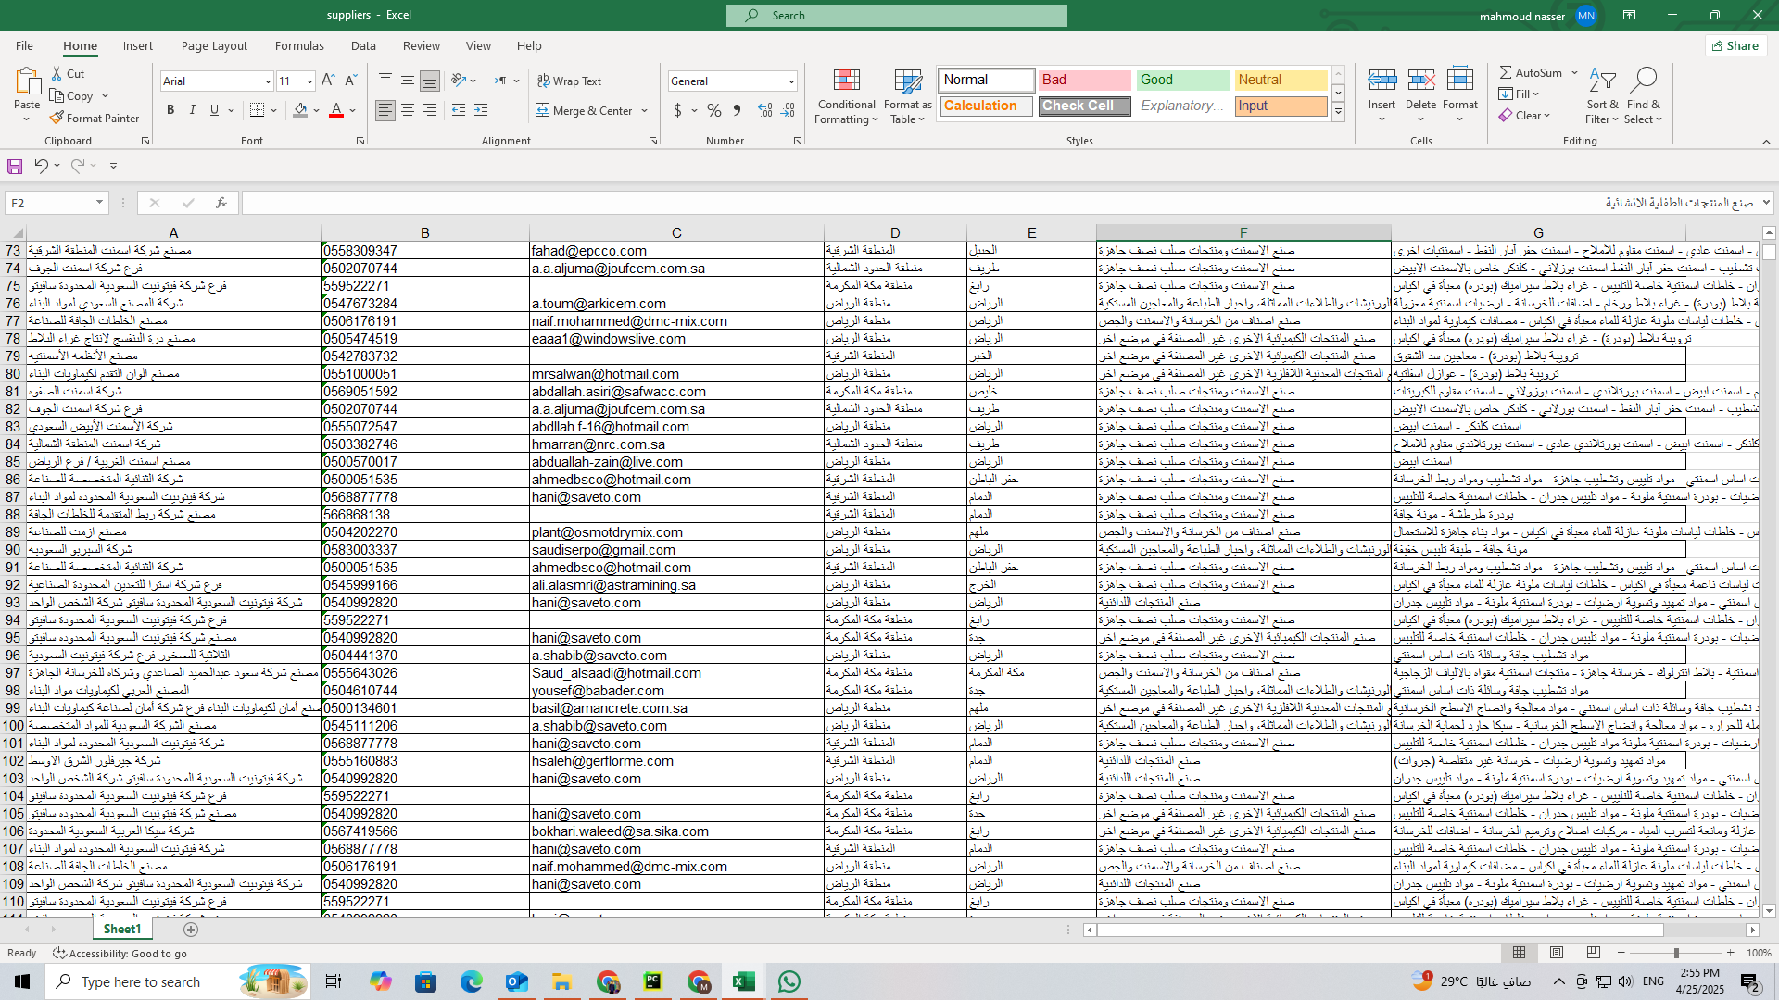Click the Conditional Formatting icon
This screenshot has height=1000, width=1779.
click(846, 81)
